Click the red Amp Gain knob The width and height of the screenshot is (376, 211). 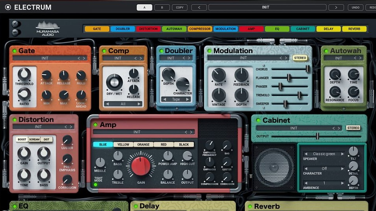141,166
